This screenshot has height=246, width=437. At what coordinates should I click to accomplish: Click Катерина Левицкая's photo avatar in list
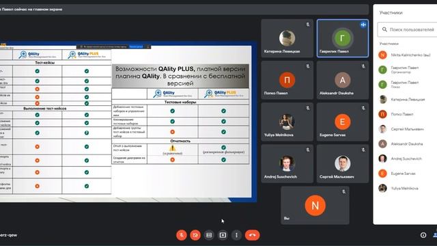(382, 99)
